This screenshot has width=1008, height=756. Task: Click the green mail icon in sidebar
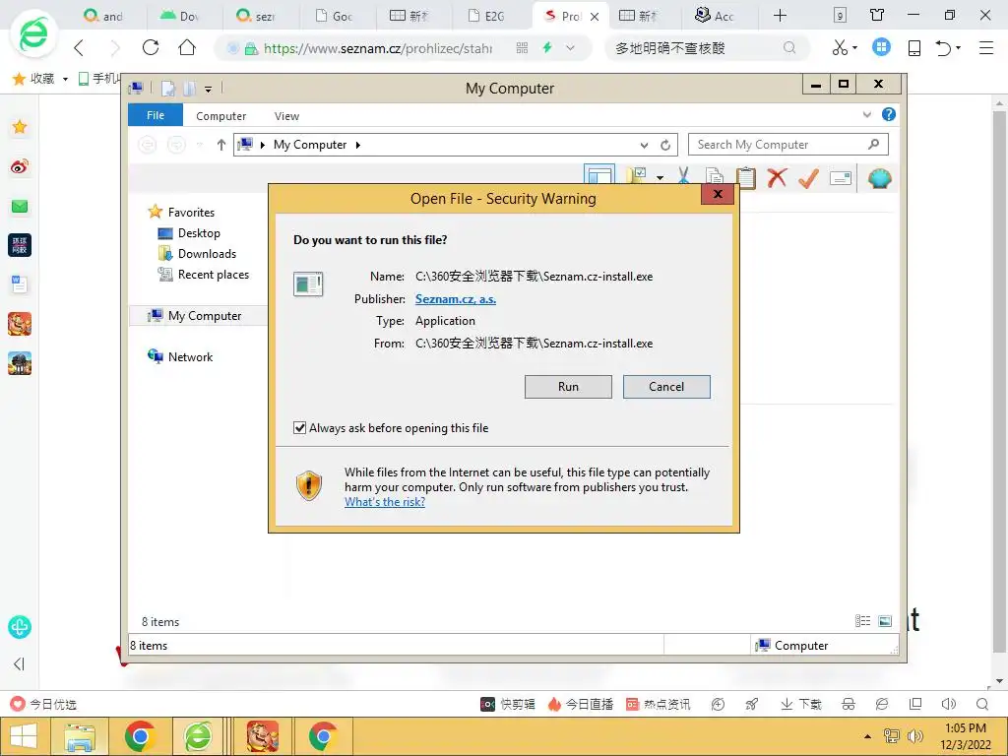pyautogui.click(x=20, y=207)
